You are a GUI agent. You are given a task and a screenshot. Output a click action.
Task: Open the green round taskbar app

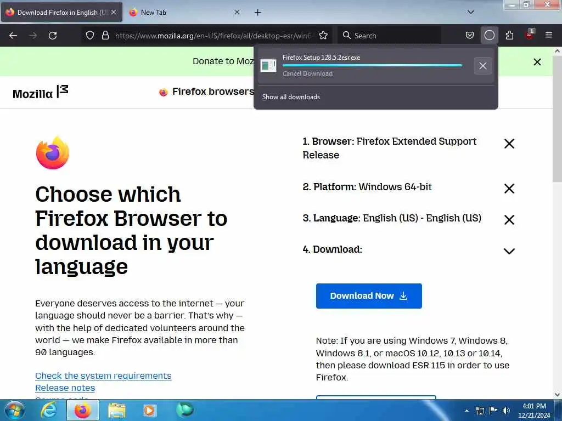click(184, 410)
